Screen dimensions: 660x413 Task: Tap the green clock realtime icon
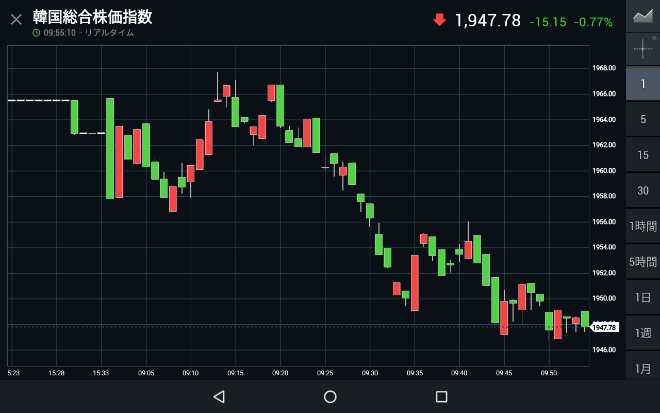pos(36,33)
